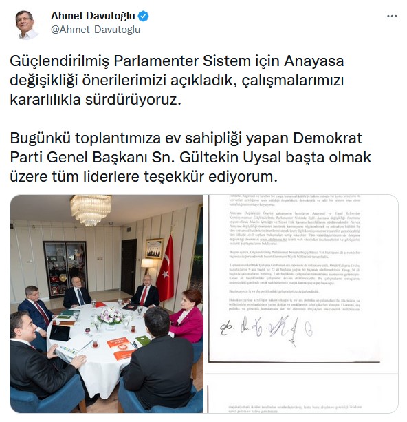Viewport: 407px width, 422px height.
Task: Click the paragraph starting with Bugünkü toplantımıza
Action: pos(190,157)
